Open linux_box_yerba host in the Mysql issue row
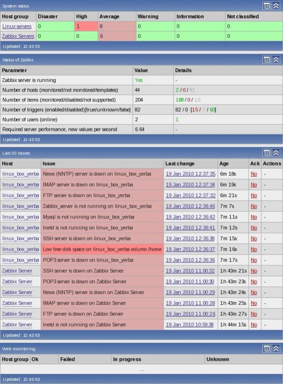This screenshot has width=283, height=384. point(21,217)
